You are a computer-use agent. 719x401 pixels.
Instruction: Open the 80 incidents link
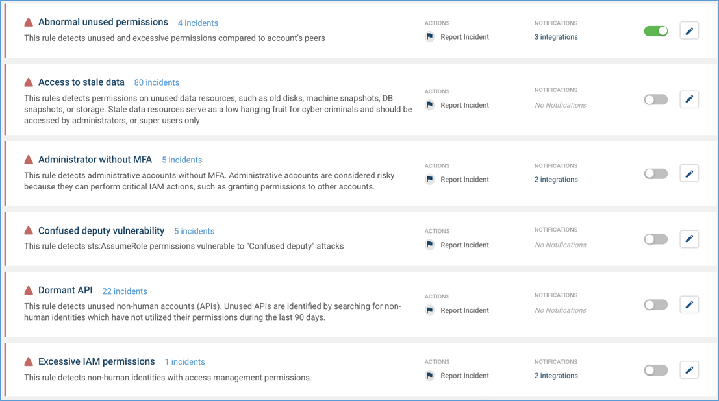157,82
